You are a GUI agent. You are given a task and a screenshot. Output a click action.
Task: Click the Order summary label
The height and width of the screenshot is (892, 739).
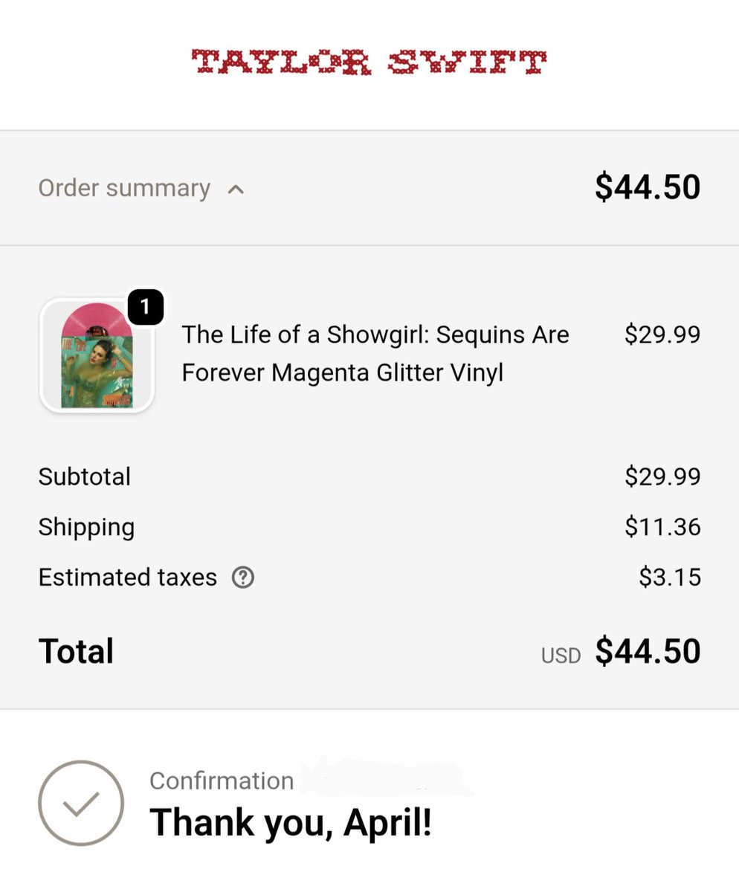[x=124, y=188]
